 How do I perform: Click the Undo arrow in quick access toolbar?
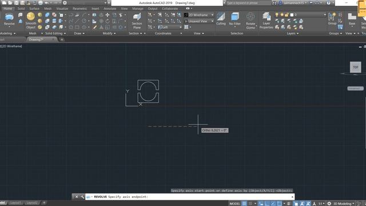click(46, 3)
